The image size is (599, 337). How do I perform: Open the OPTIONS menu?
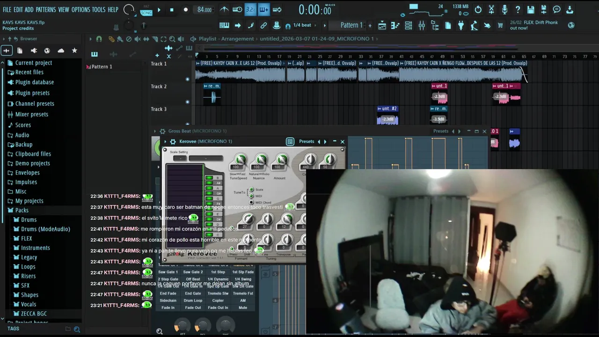tap(80, 9)
